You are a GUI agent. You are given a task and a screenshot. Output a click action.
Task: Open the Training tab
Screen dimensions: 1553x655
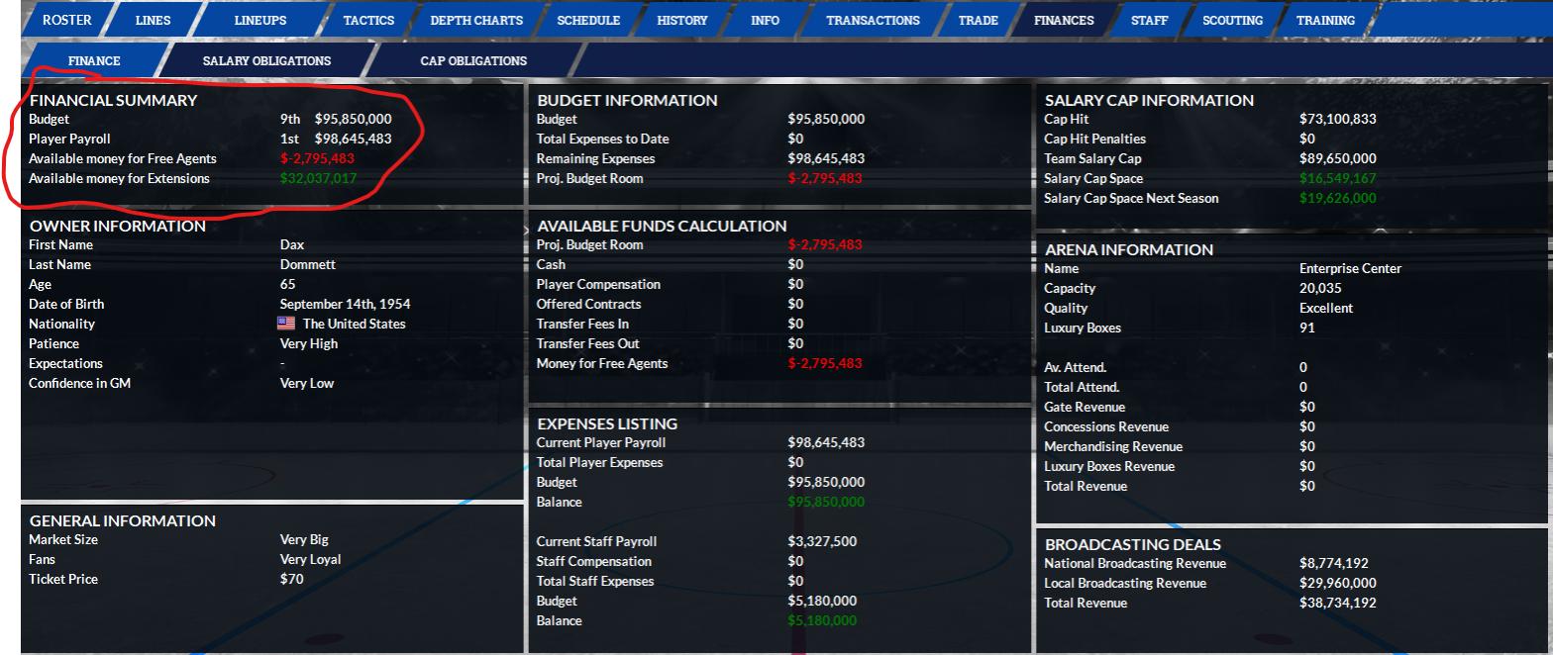pos(1325,20)
